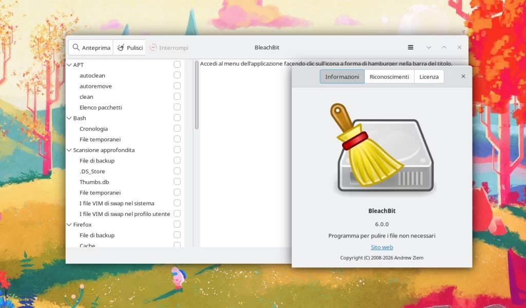Collapse the Firefox tree group
526x308 pixels.
[x=69, y=225]
